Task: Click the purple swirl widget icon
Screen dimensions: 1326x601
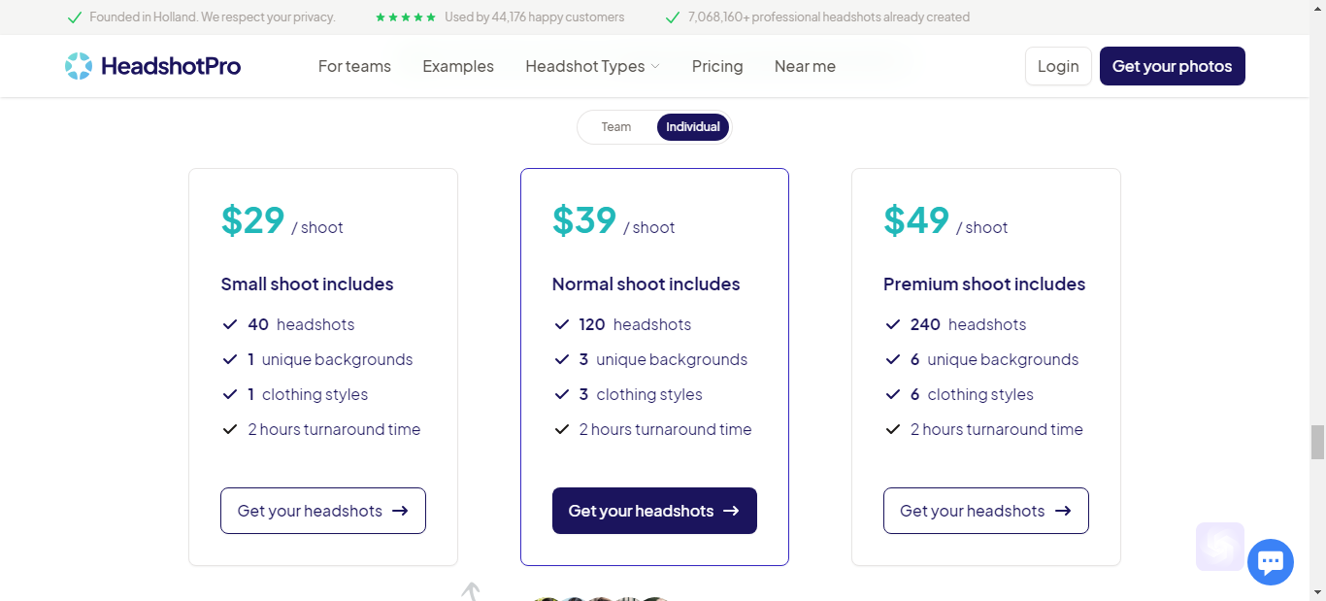Action: [x=1220, y=547]
